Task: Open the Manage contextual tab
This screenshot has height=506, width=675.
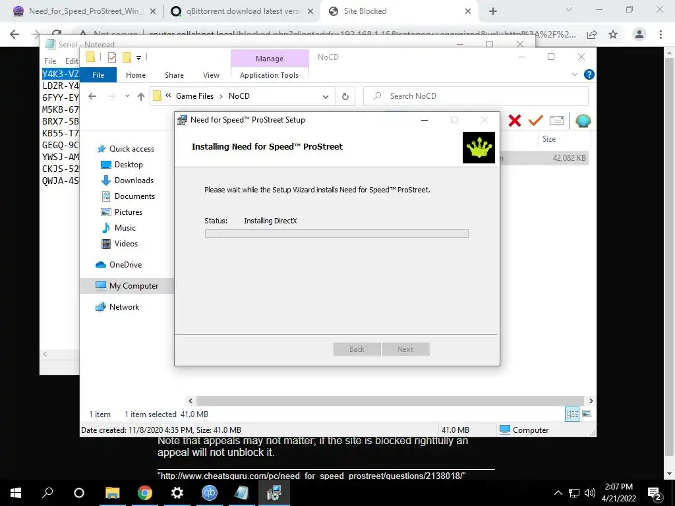Action: tap(270, 59)
